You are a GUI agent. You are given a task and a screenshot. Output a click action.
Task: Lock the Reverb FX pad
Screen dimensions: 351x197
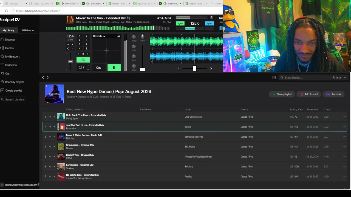[118, 36]
